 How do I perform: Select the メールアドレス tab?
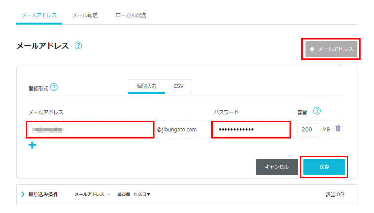coord(39,15)
